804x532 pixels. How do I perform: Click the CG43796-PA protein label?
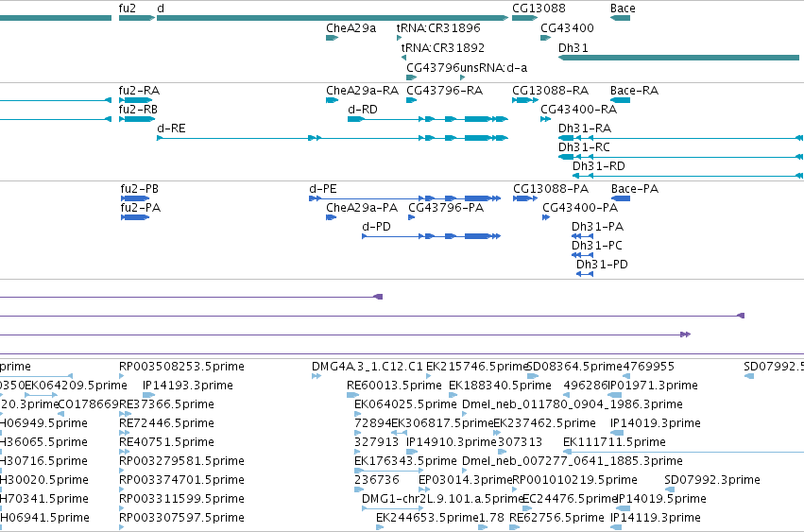446,208
